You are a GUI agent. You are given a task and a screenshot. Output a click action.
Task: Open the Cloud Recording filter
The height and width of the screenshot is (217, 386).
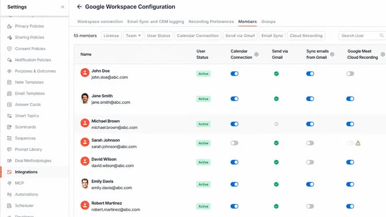[x=306, y=36]
